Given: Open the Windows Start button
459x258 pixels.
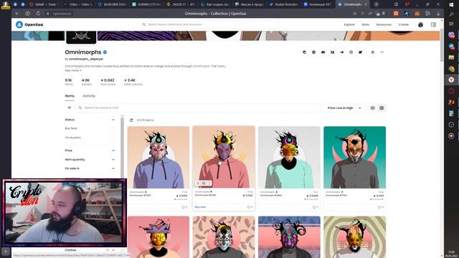Looking at the screenshot, I should coord(451,4).
